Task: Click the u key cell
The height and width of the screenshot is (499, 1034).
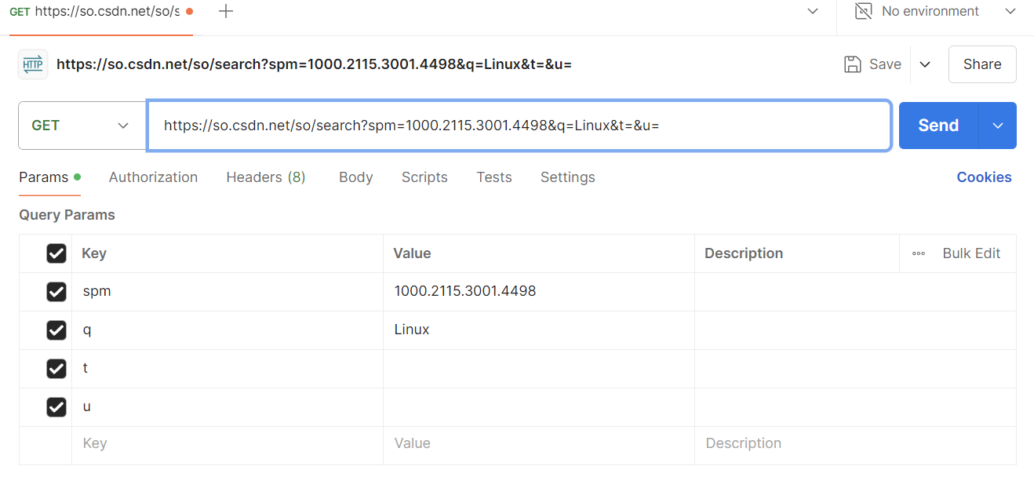Action: [228, 407]
